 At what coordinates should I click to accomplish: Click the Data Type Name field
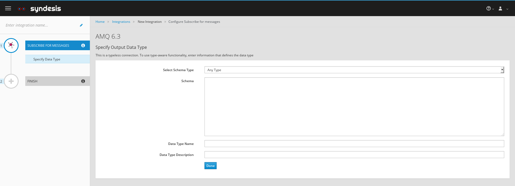(354, 144)
